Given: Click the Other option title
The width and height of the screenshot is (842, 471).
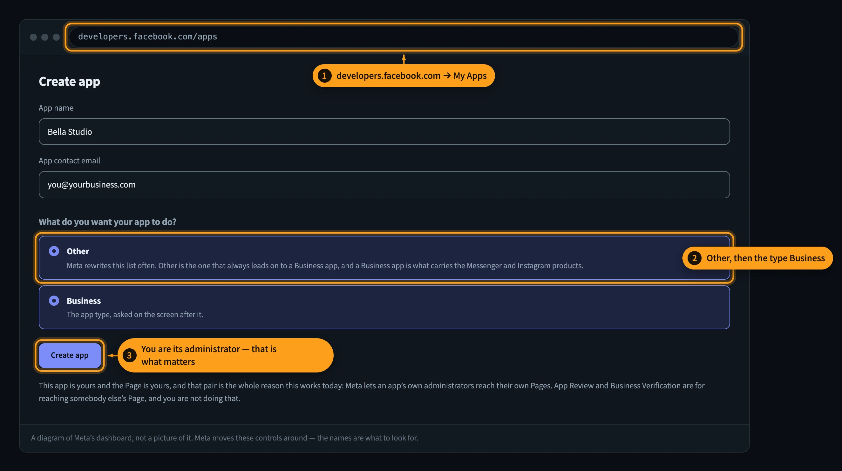Looking at the screenshot, I should click(78, 251).
